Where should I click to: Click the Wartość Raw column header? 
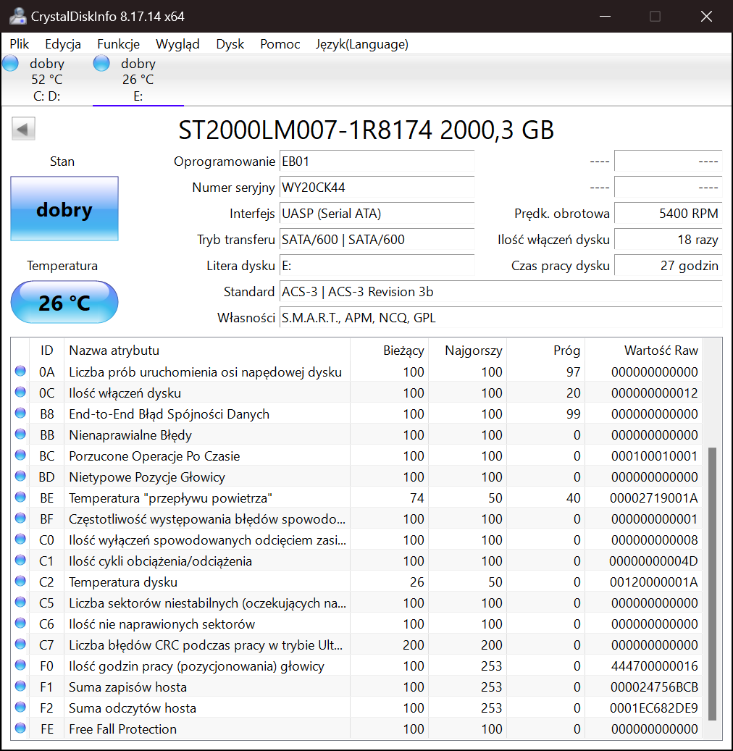tap(643, 350)
